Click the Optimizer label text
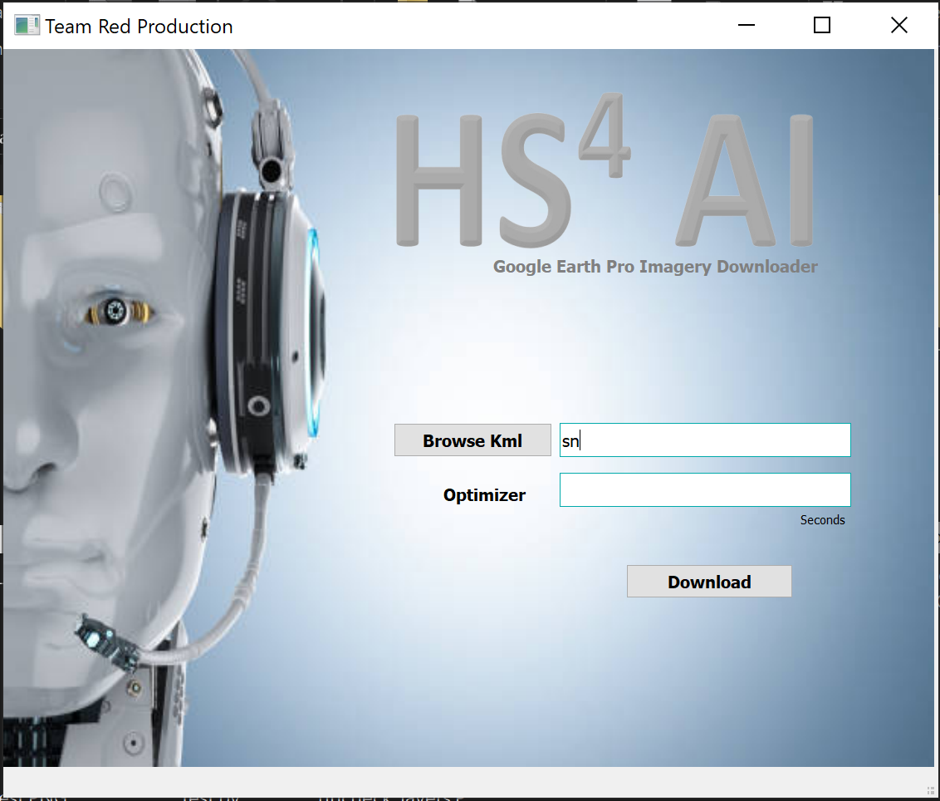 (484, 495)
